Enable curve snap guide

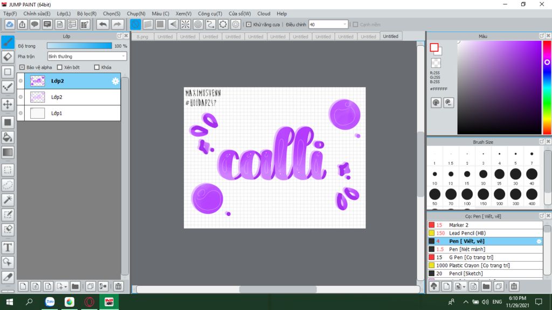pos(211,24)
